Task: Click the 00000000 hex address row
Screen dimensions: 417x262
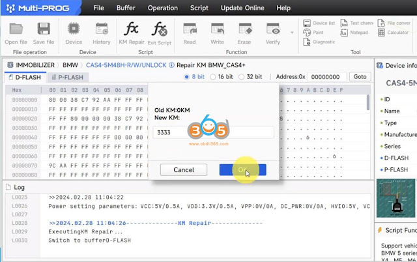Action: (25, 100)
